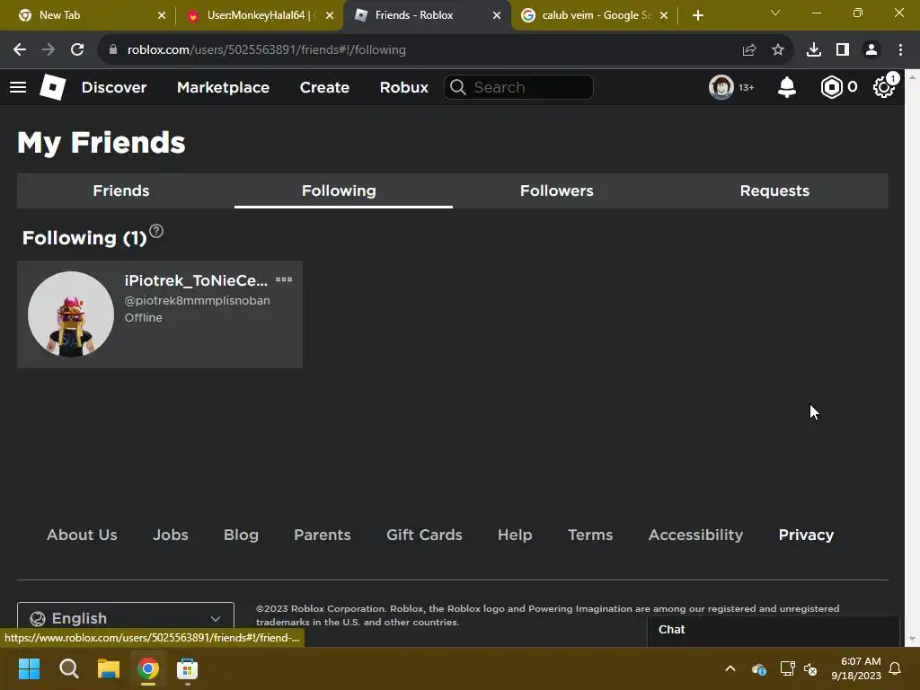Click the browser address bar URL
Viewport: 920px width, 690px height.
pos(266,50)
